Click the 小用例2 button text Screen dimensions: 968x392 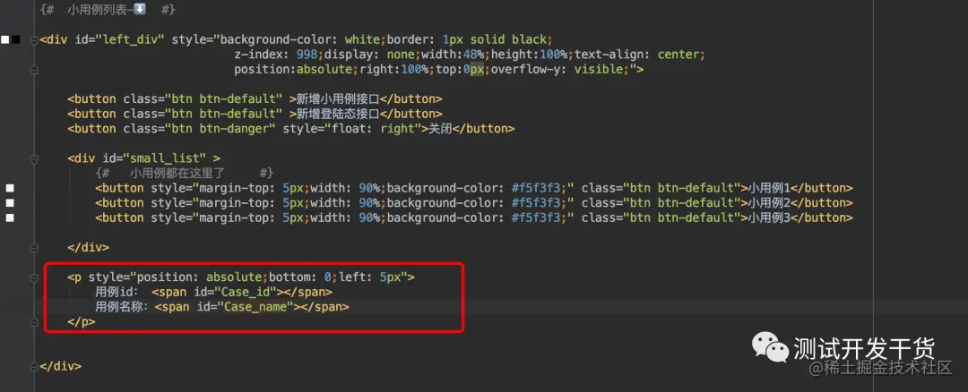769,203
